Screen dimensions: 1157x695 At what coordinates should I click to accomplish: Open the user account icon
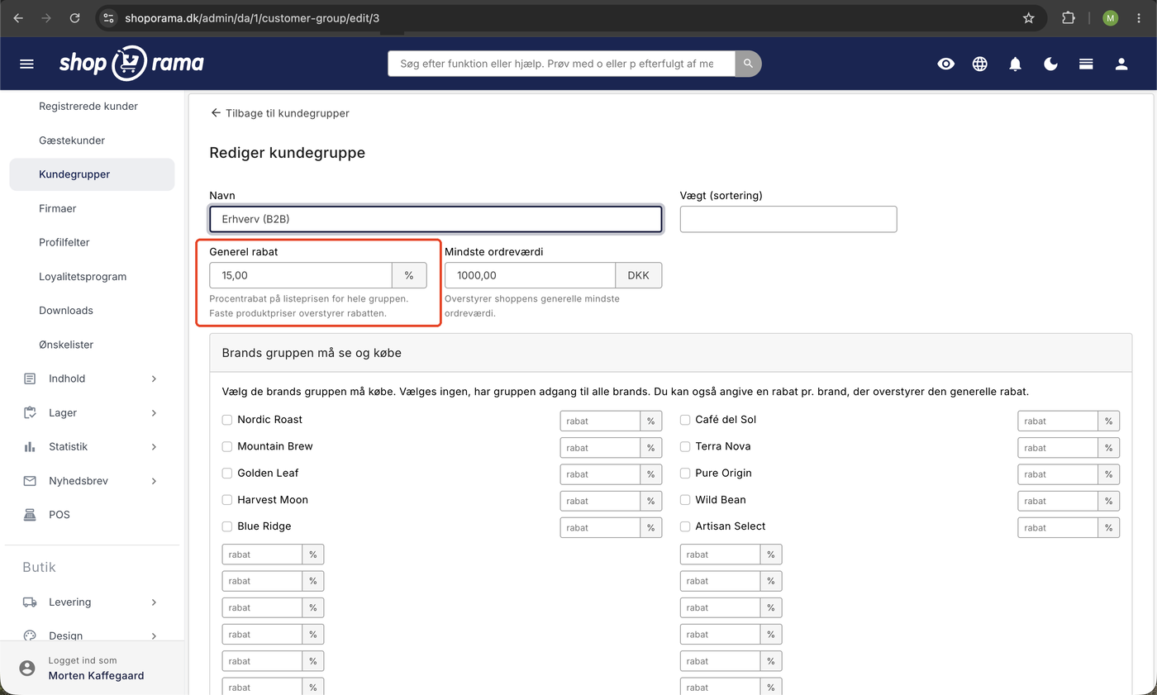point(1121,64)
